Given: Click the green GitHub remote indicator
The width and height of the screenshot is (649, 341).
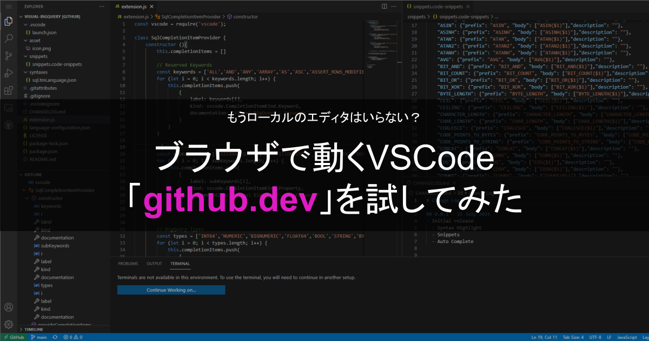Looking at the screenshot, I should (13, 337).
